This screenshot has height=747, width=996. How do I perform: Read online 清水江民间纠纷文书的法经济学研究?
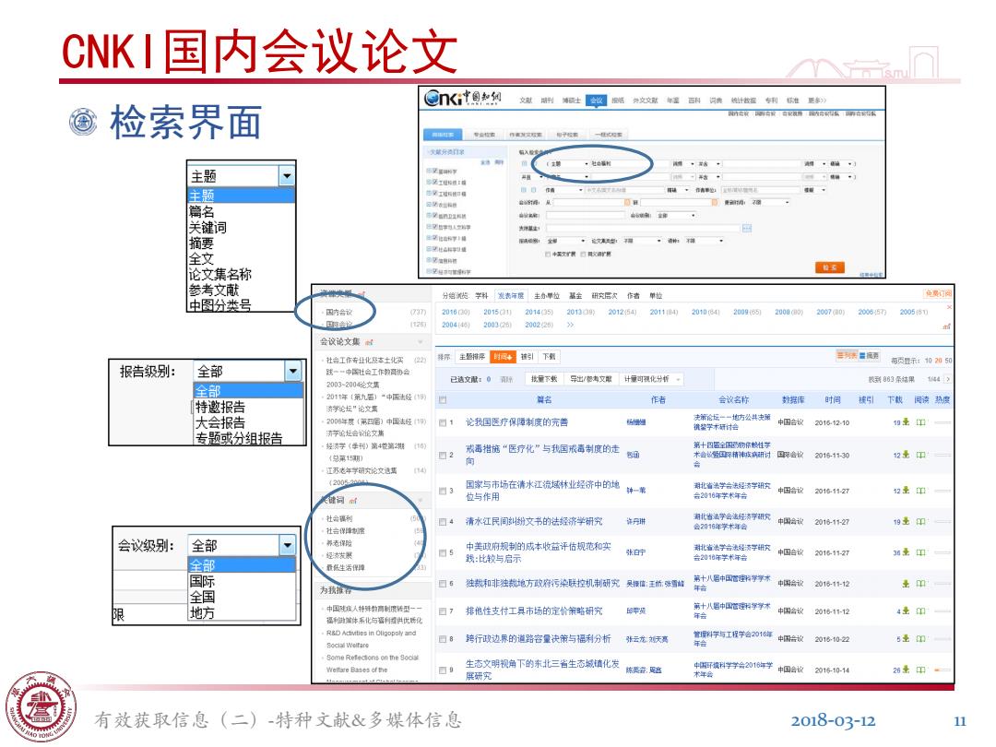[920, 521]
